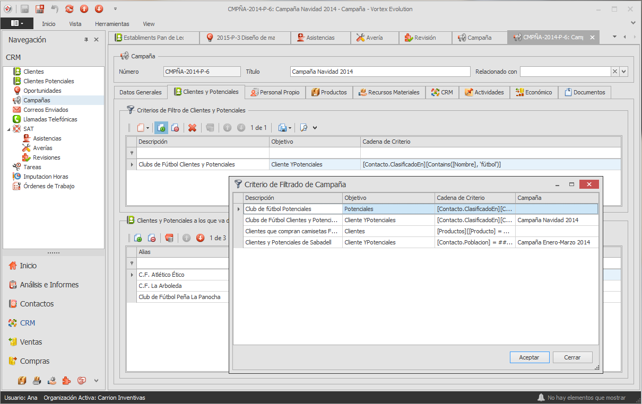Click the Undo arrow icon
This screenshot has width=642, height=404.
click(55, 9)
